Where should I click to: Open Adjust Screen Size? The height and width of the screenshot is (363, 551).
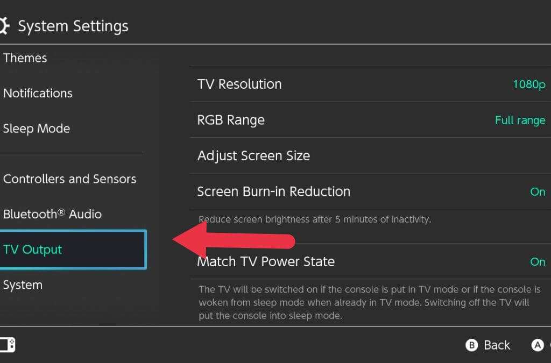253,156
